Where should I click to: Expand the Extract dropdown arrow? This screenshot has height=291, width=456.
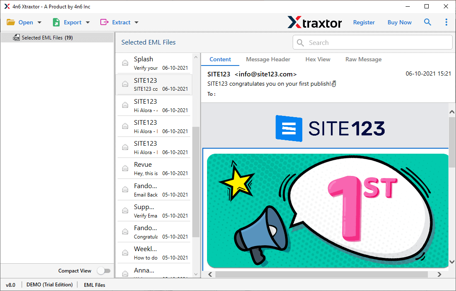pyautogui.click(x=136, y=23)
